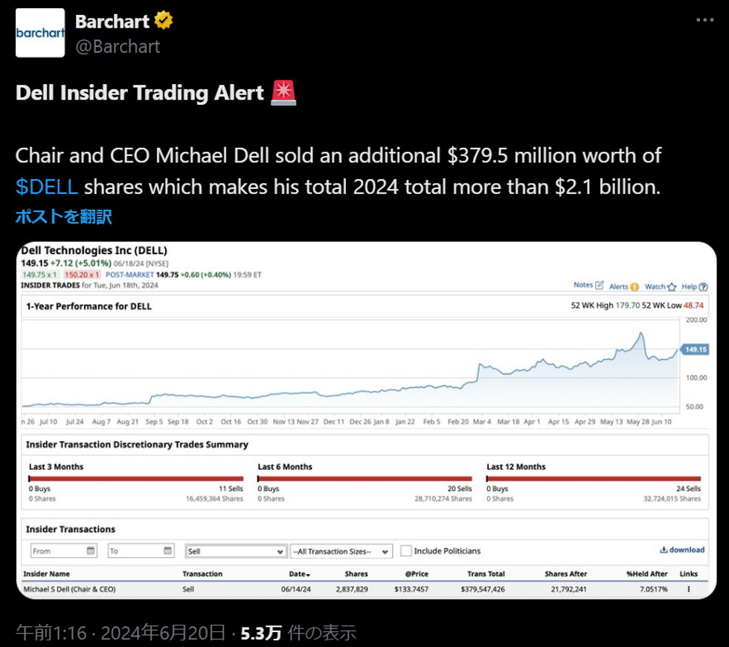The height and width of the screenshot is (647, 729).
Task: Click the Trans Total column header
Action: pos(486,574)
